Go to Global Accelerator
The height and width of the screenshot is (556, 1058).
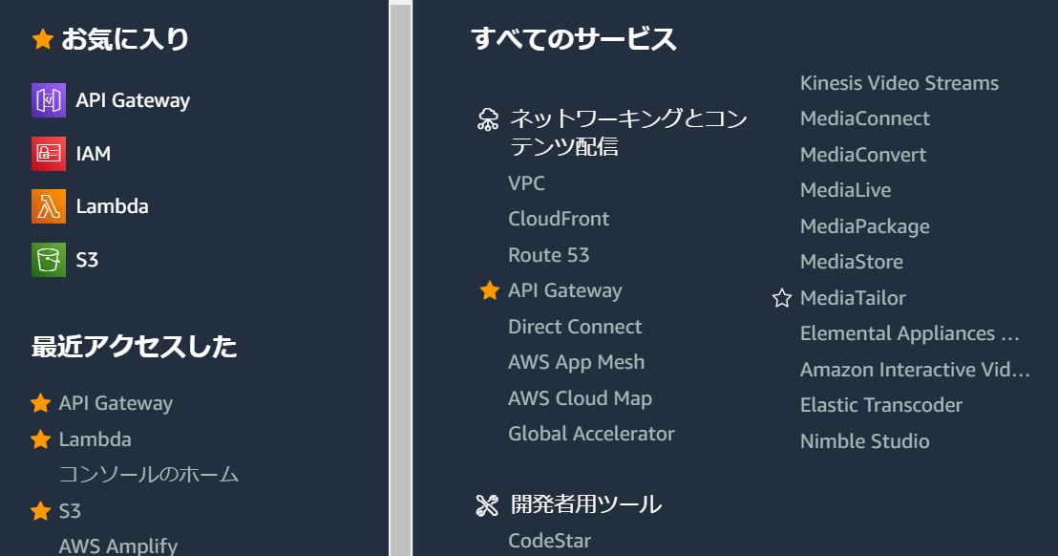tap(591, 433)
